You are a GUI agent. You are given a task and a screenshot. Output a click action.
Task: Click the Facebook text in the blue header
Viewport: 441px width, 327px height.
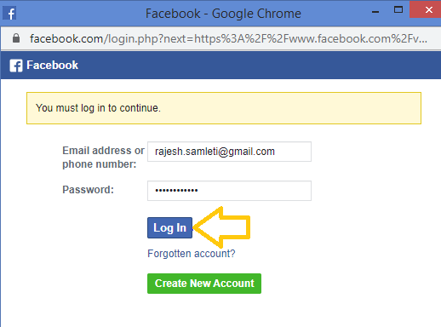coord(52,65)
